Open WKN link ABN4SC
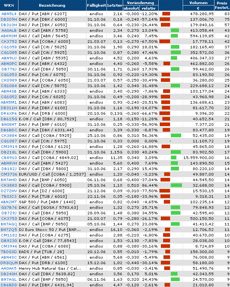230x287 pixels. click(x=9, y=257)
